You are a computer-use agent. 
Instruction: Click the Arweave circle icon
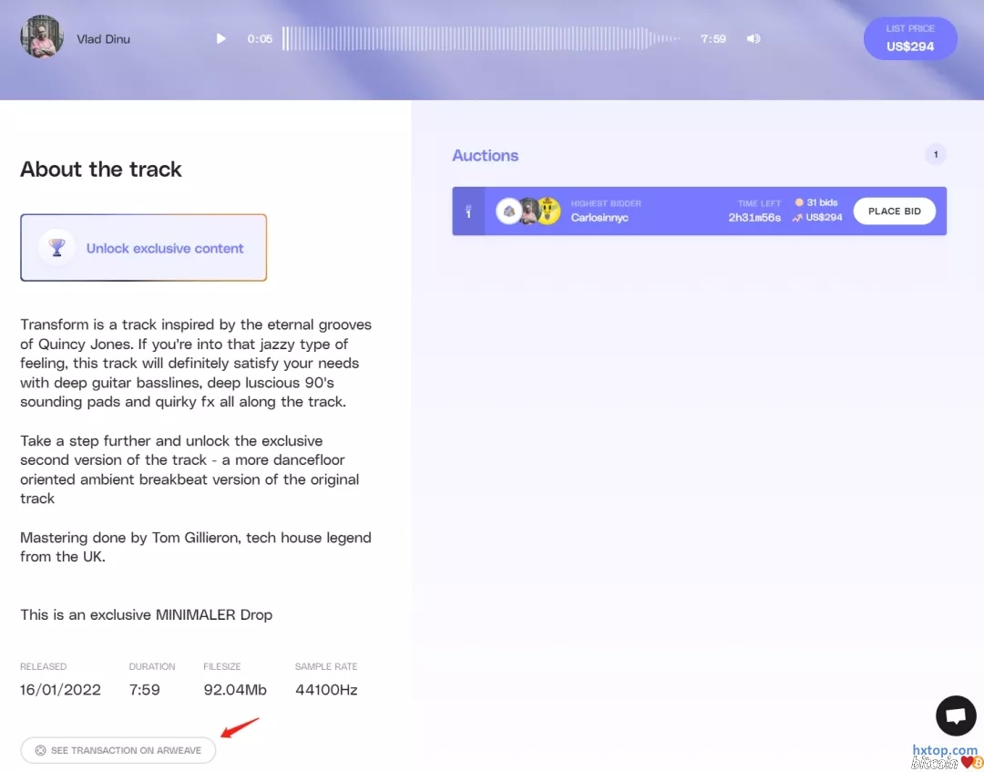pyautogui.click(x=40, y=750)
